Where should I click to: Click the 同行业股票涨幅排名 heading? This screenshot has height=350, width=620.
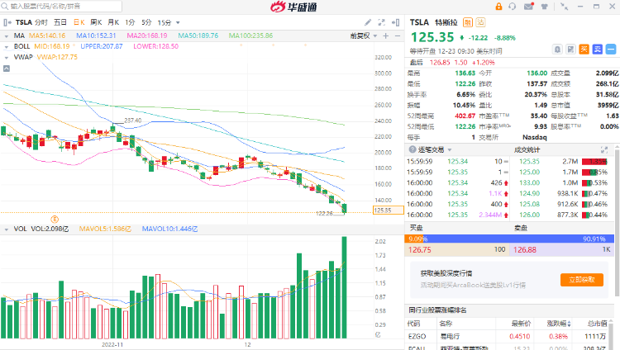click(437, 310)
